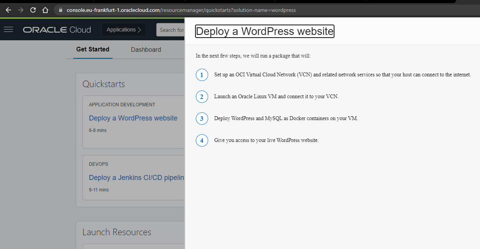Click the step 2 circle for Oracle Linux VM
Image resolution: width=480 pixels, height=249 pixels.
[202, 97]
